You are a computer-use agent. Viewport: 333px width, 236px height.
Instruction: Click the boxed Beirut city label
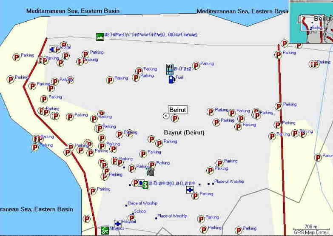[178, 110]
